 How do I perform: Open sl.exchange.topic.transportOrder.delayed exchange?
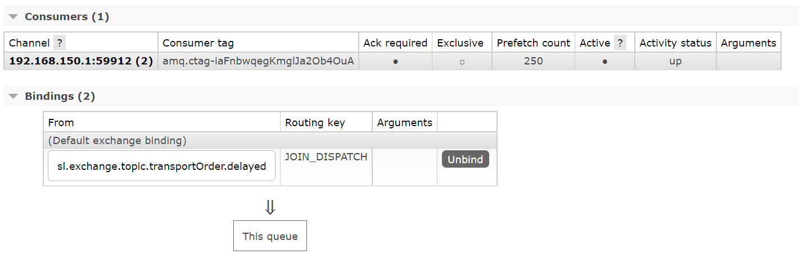[162, 166]
